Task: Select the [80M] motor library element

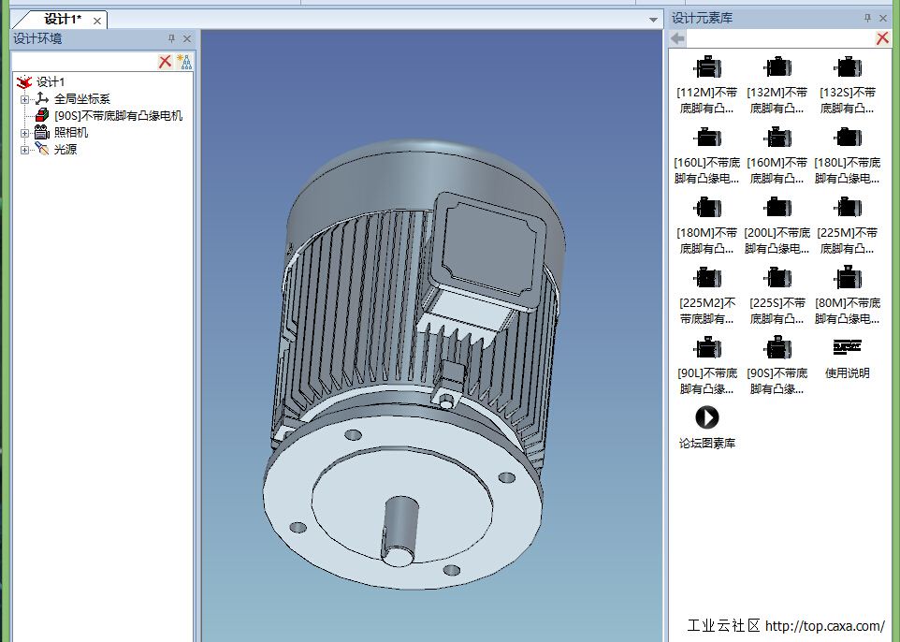Action: pos(847,278)
